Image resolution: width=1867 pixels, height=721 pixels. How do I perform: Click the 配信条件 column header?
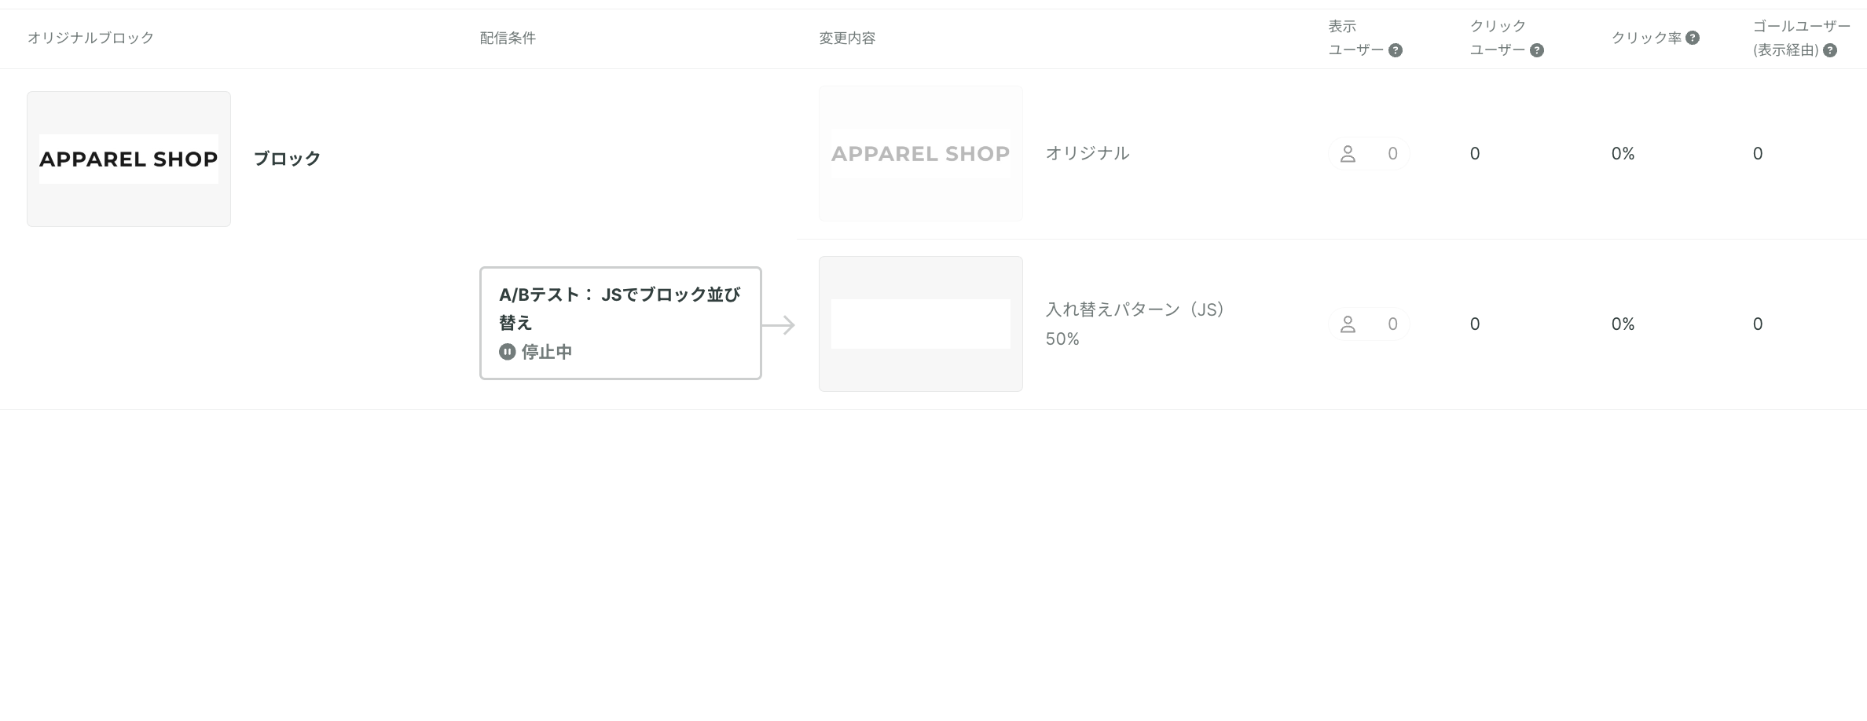pyautogui.click(x=508, y=38)
